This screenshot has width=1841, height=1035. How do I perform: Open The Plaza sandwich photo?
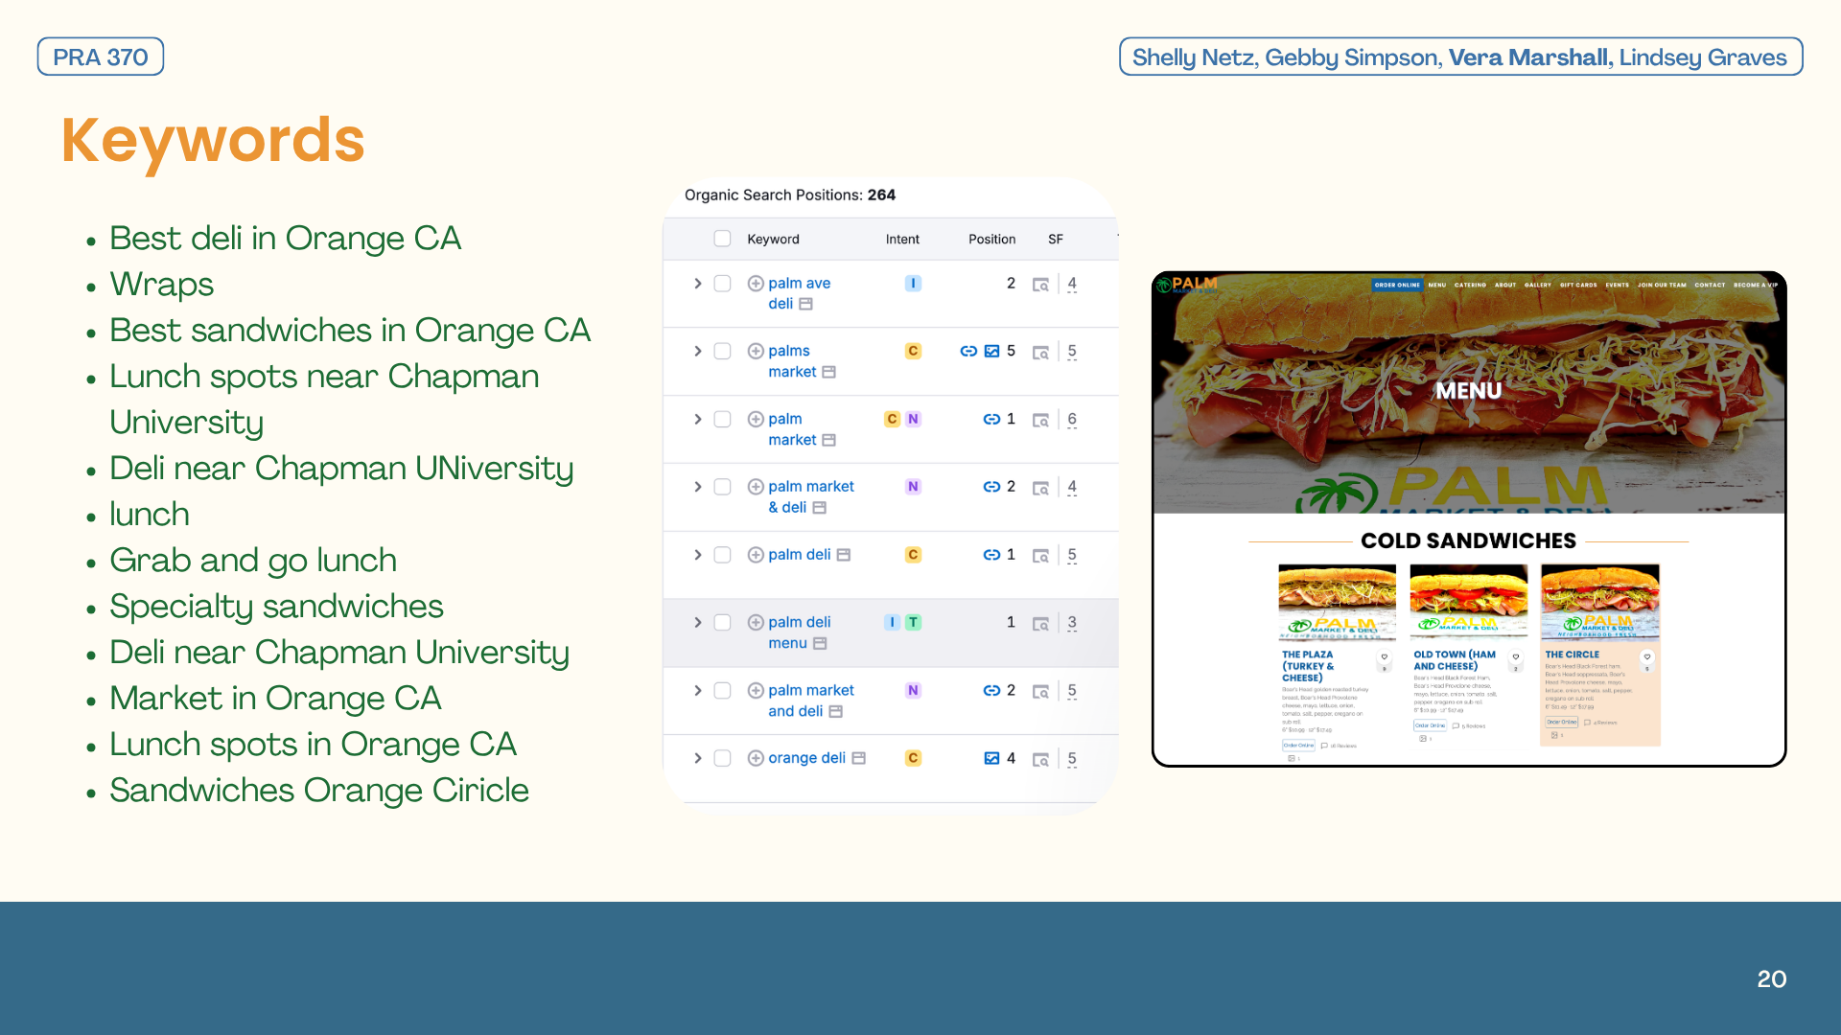(1337, 602)
